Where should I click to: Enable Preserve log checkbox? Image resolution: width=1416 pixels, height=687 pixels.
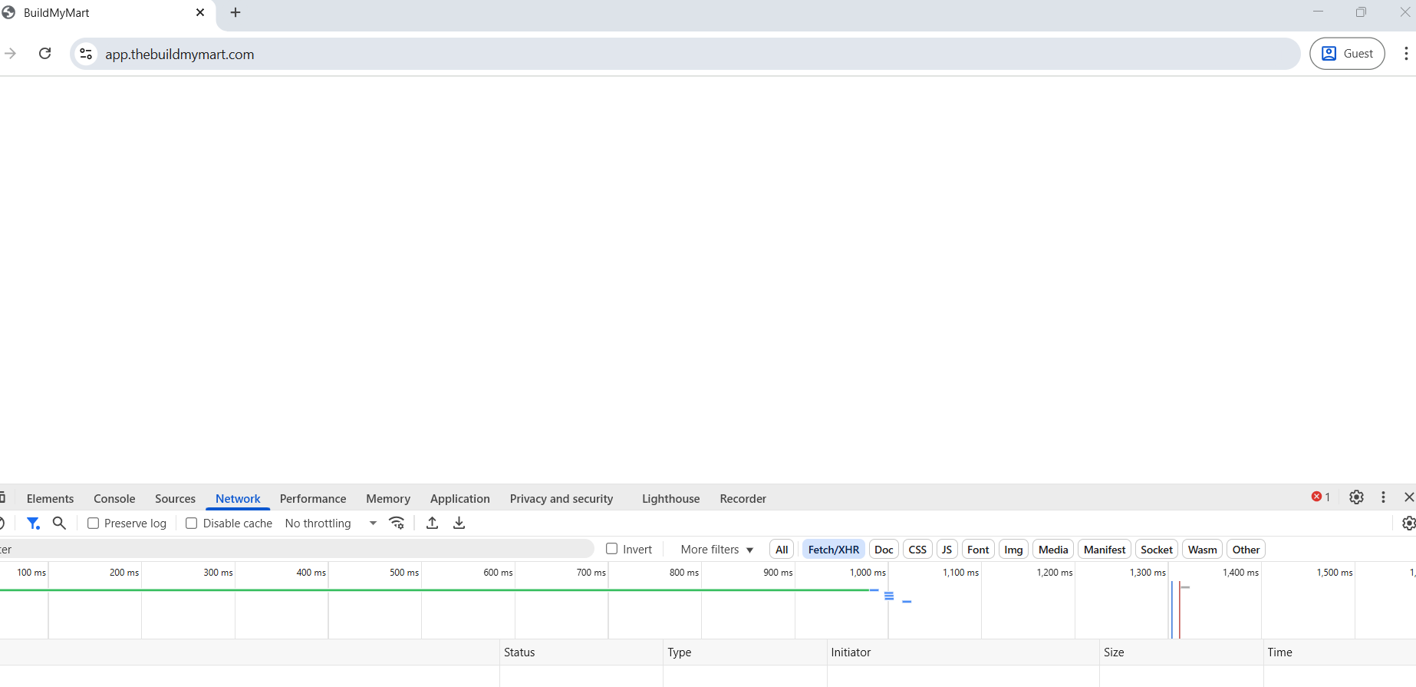[x=94, y=524]
